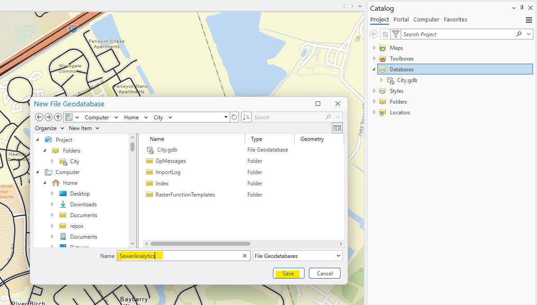Open the Catalog pane hamburger menu
The width and height of the screenshot is (537, 305).
click(529, 20)
